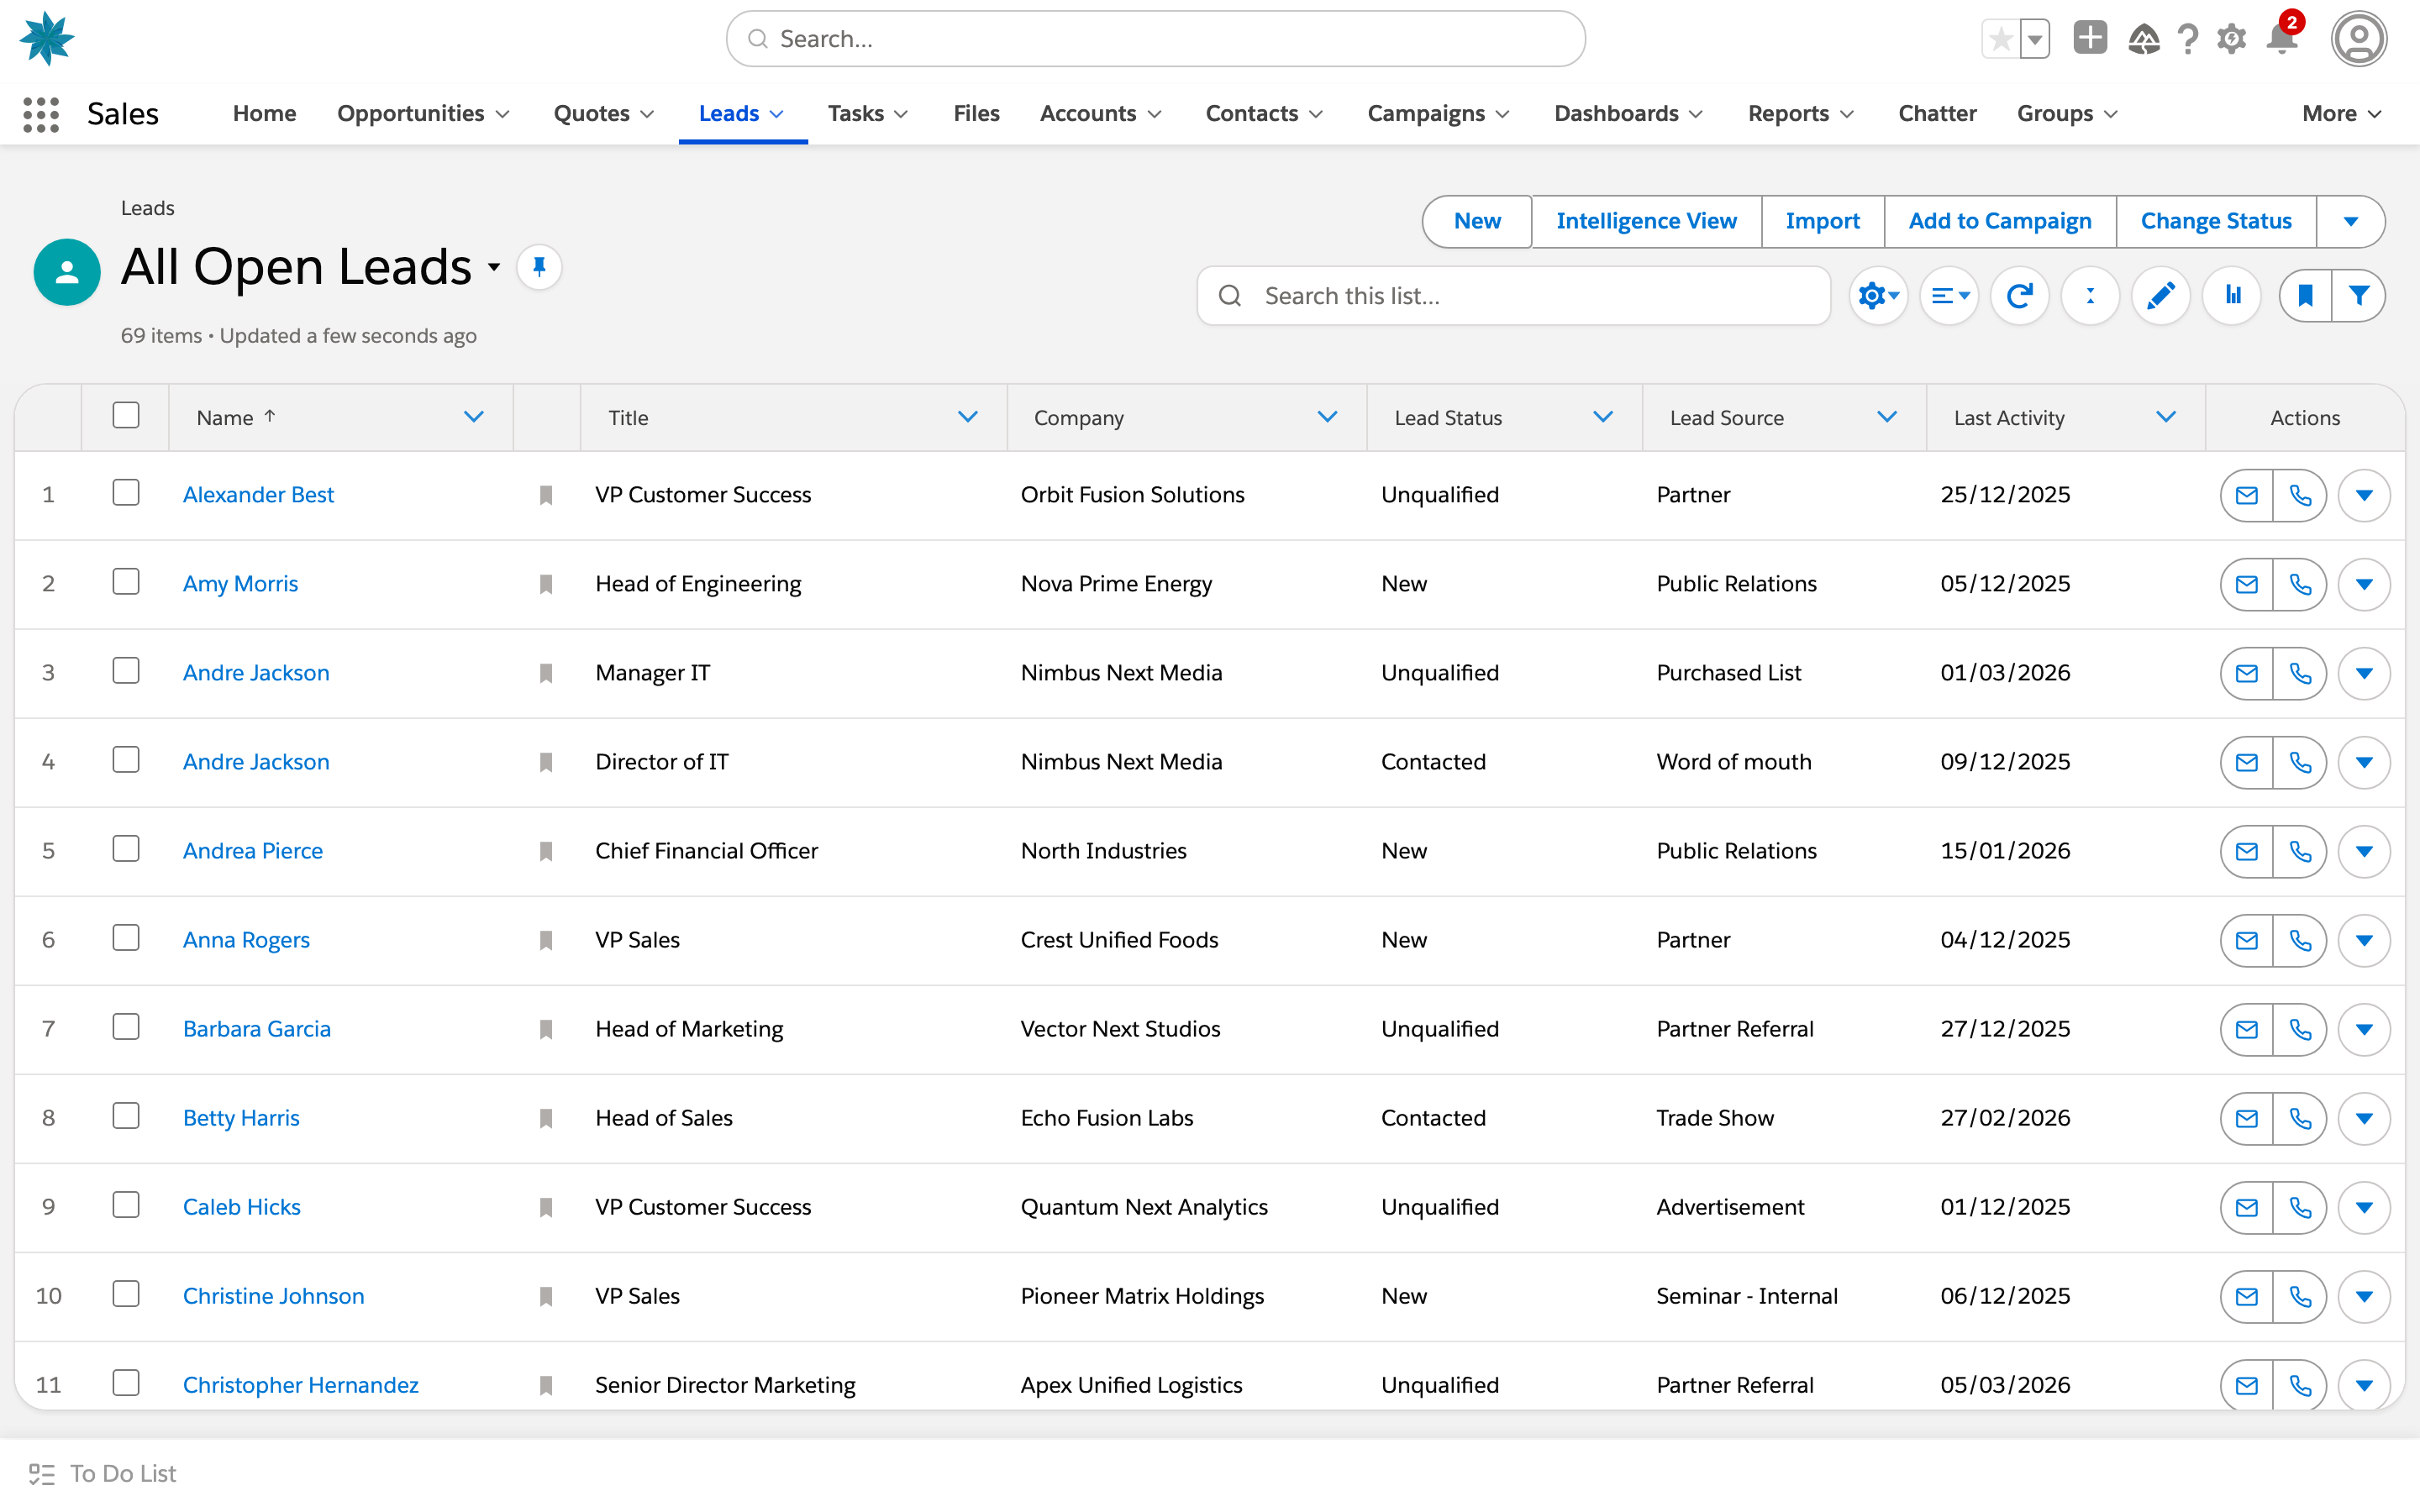Open row actions dropdown for Amy Morris

[x=2364, y=584]
